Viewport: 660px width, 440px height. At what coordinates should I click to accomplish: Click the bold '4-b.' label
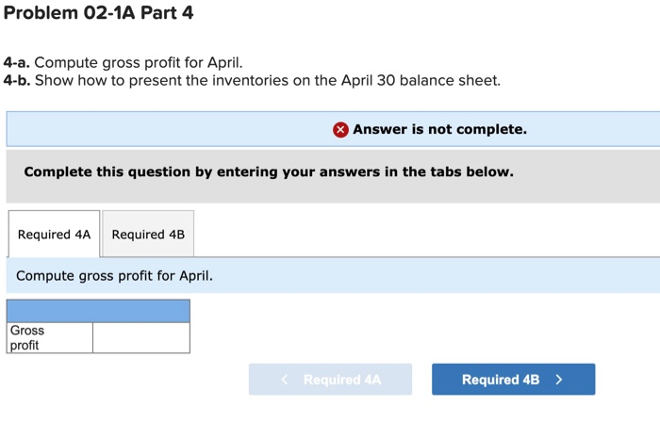pyautogui.click(x=17, y=80)
